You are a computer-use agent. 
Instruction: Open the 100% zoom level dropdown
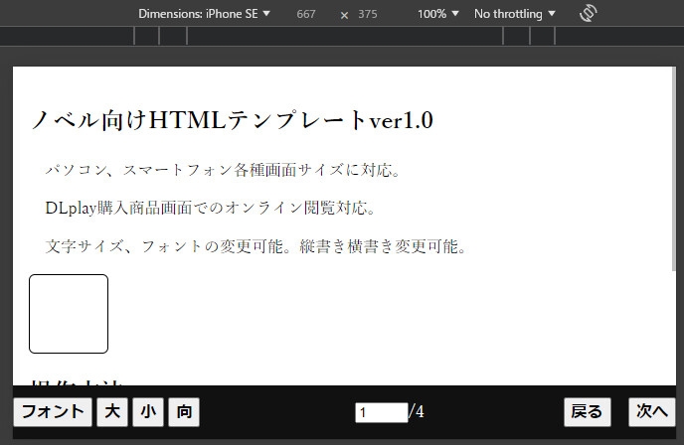pos(438,14)
